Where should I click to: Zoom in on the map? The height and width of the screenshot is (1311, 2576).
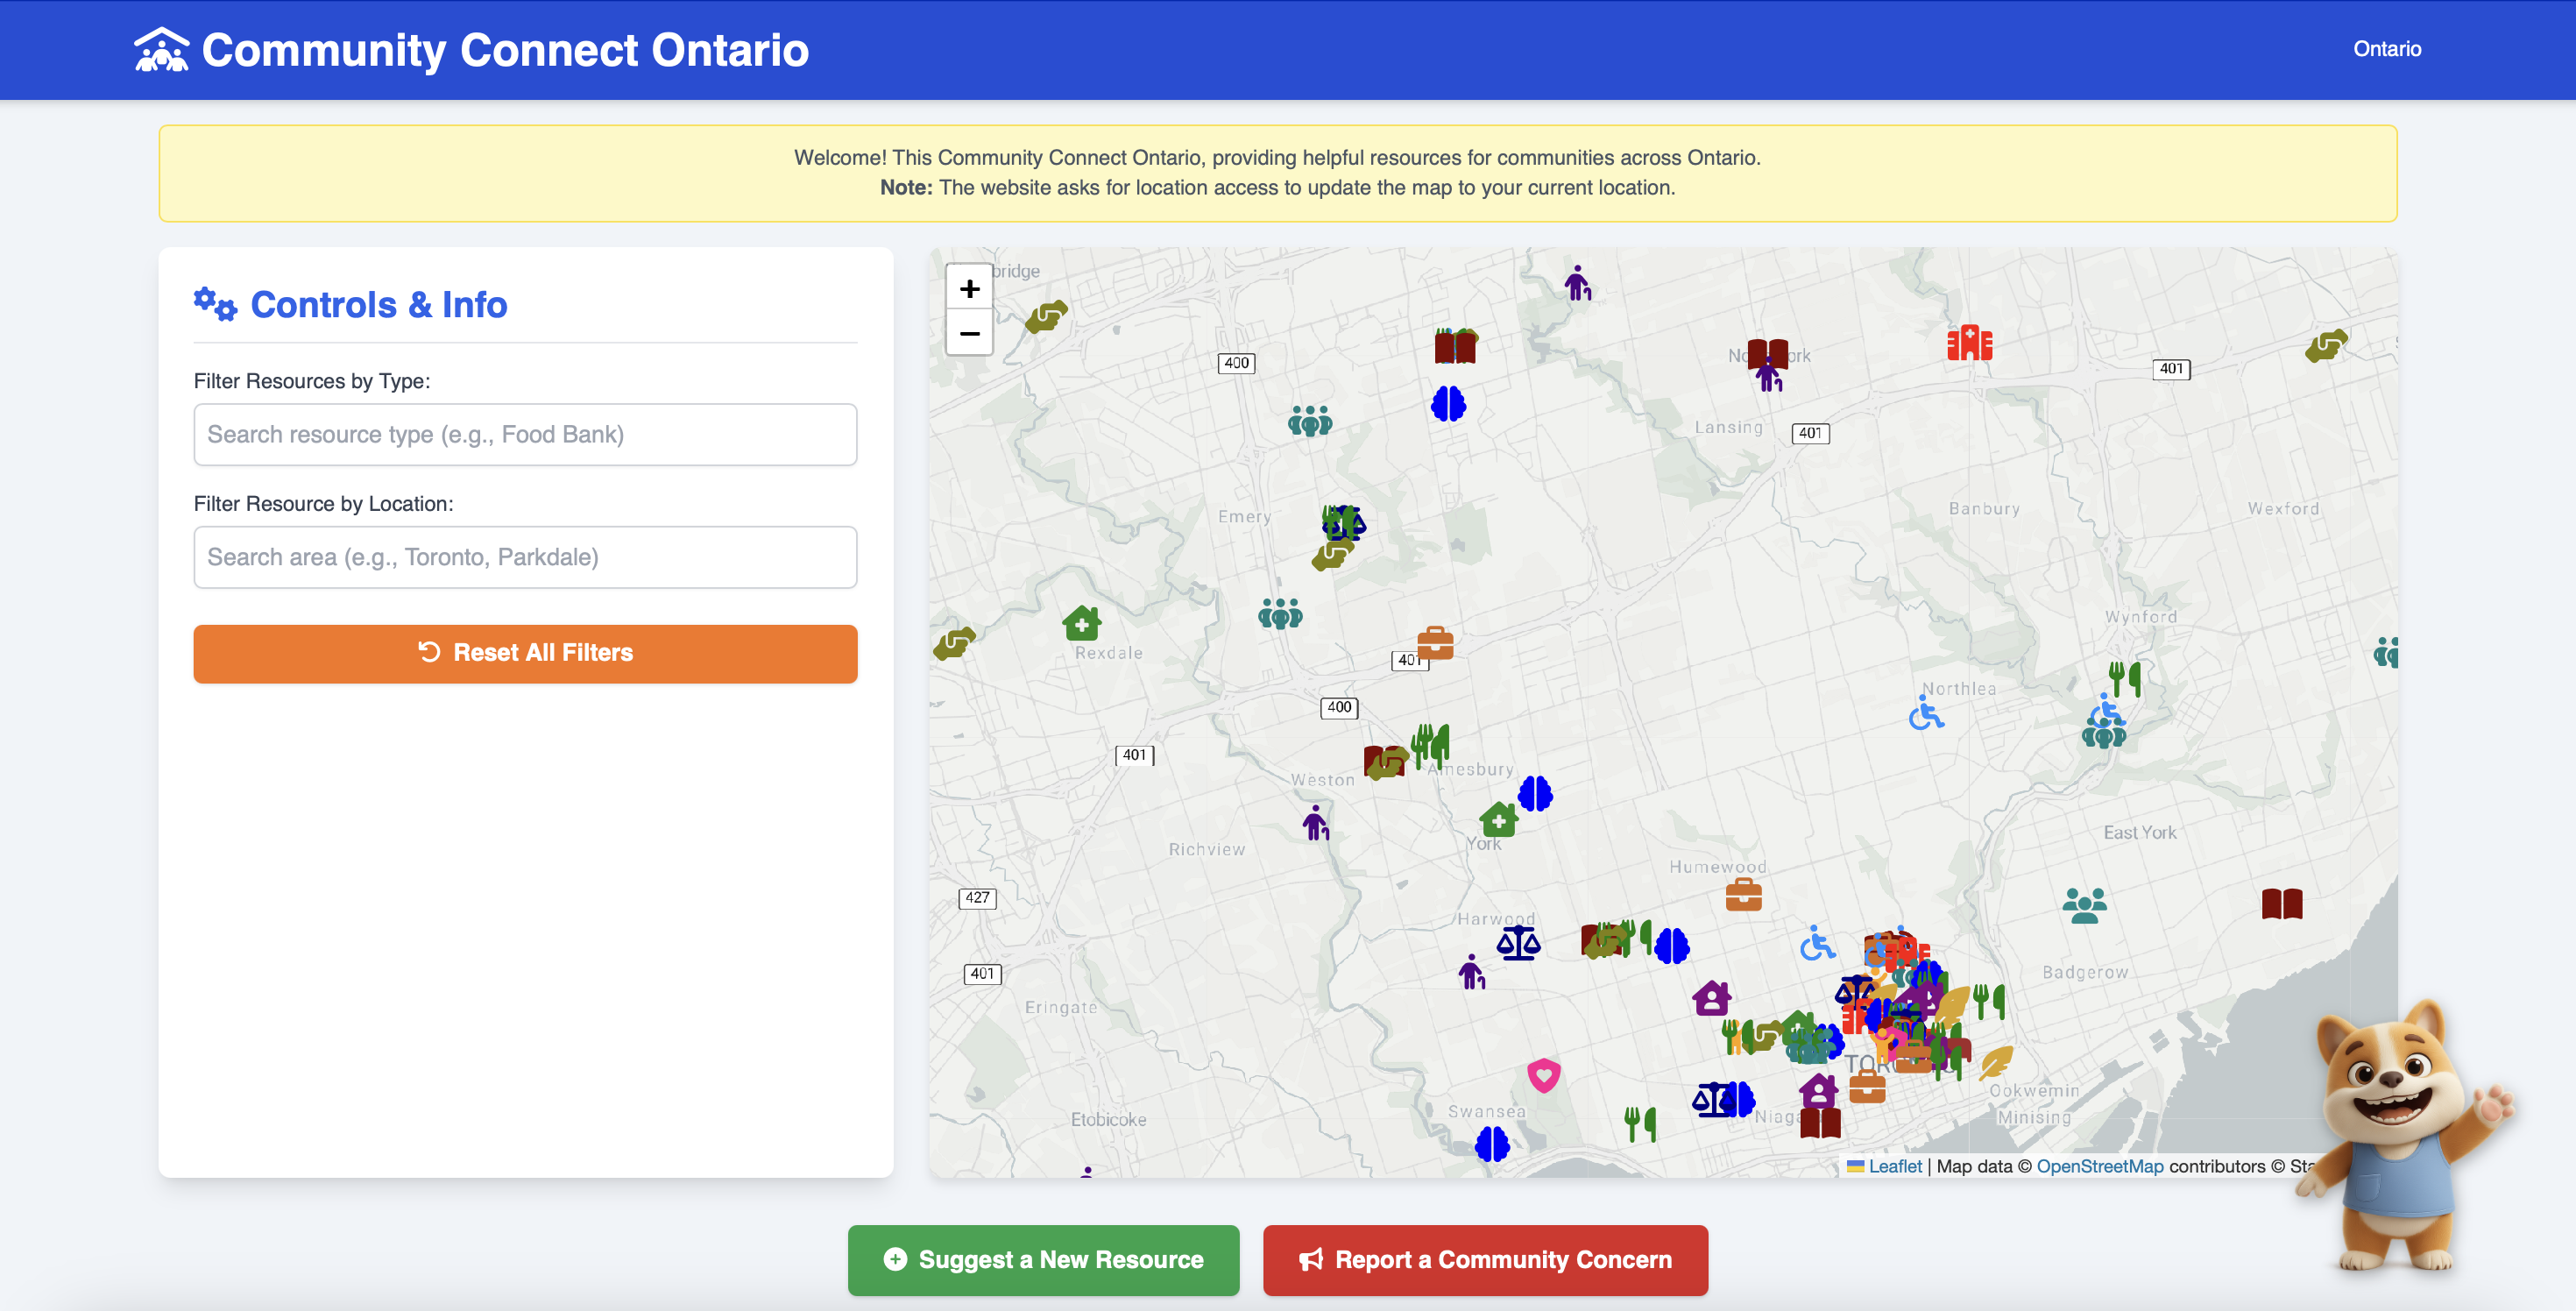point(968,289)
